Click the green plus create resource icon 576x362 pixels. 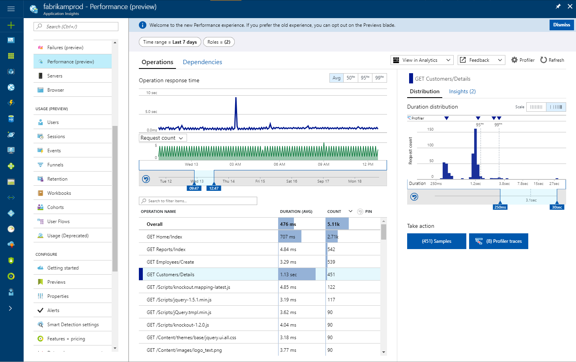11,26
